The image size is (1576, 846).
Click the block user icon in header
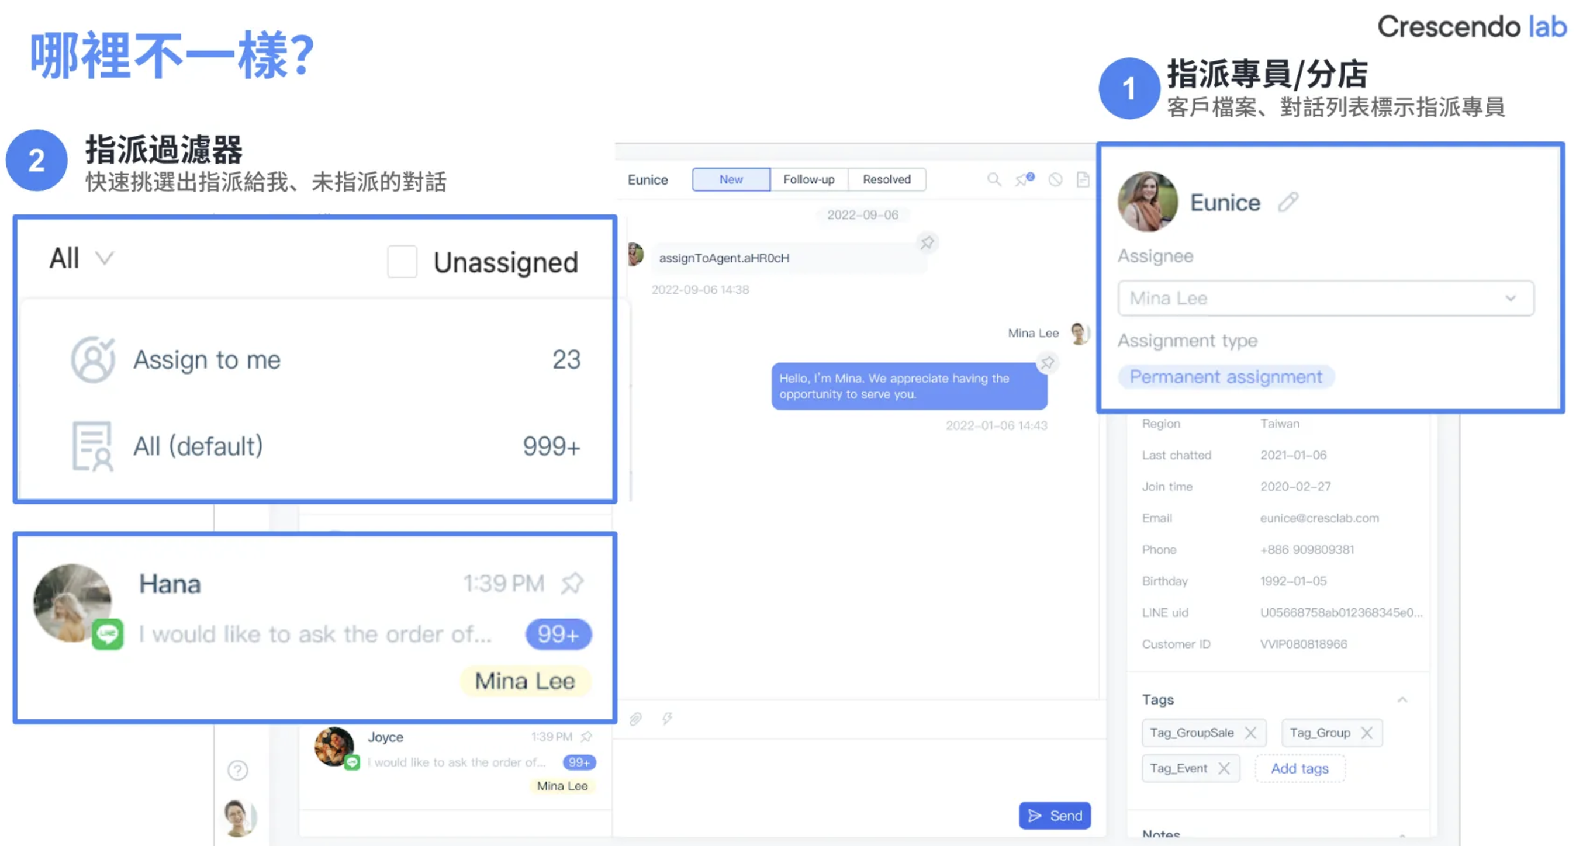tap(1055, 179)
